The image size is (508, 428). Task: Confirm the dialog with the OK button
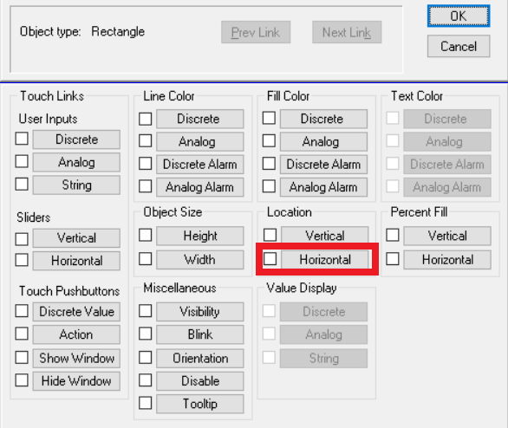[x=459, y=16]
